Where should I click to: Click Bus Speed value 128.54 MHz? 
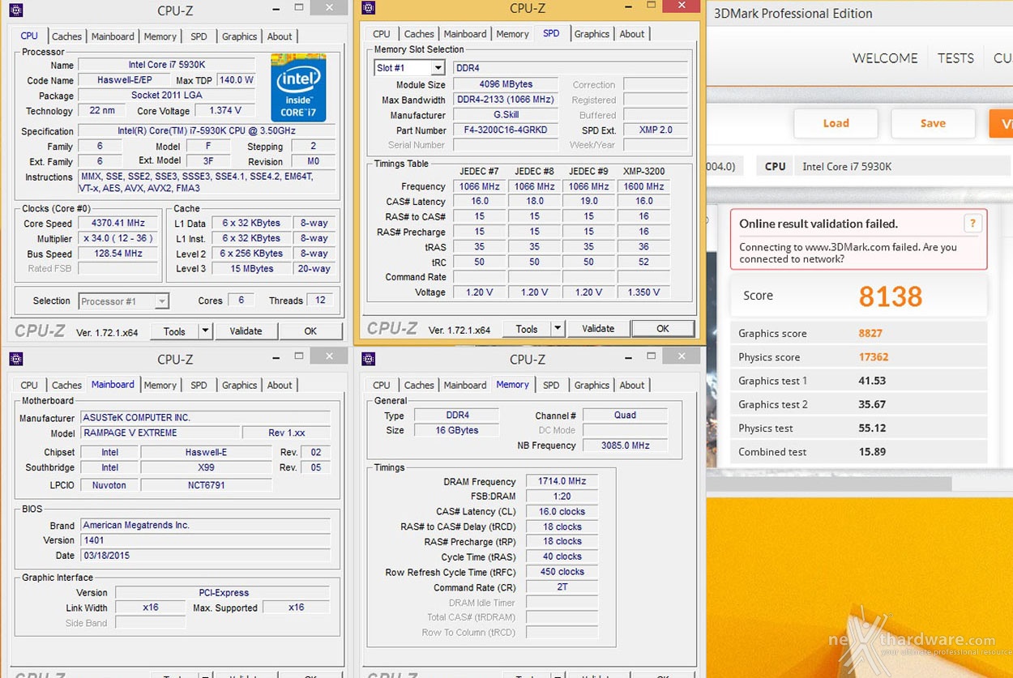118,254
